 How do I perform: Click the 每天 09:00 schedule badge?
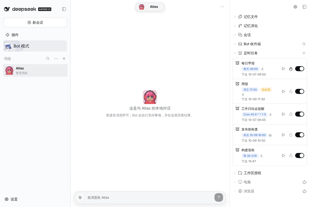[251, 69]
